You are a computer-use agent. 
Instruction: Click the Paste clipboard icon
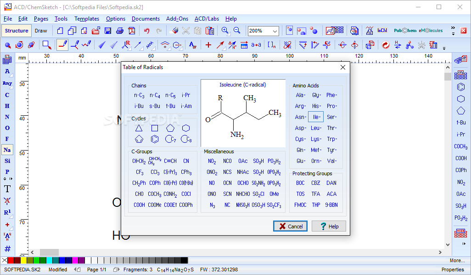pos(210,31)
